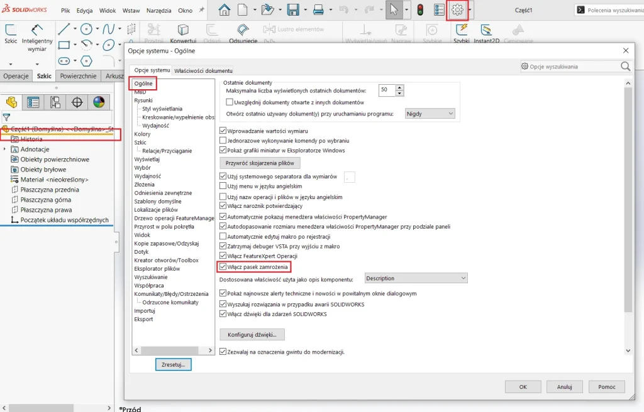Expand the Adnotacje tree node
The image size is (644, 412).
pos(4,149)
